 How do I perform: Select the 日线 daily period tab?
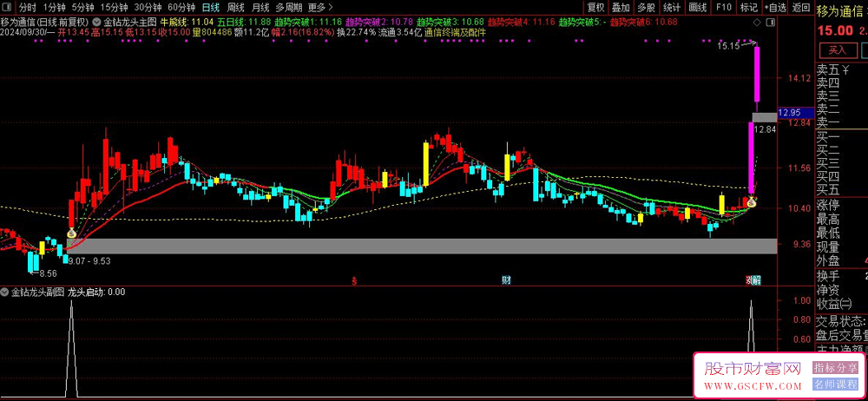[210, 7]
